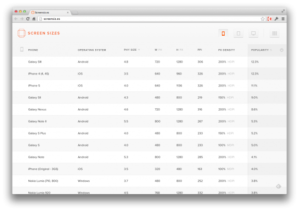Click the Screen Sizes logo
The width and height of the screenshot is (299, 211).
(39, 33)
